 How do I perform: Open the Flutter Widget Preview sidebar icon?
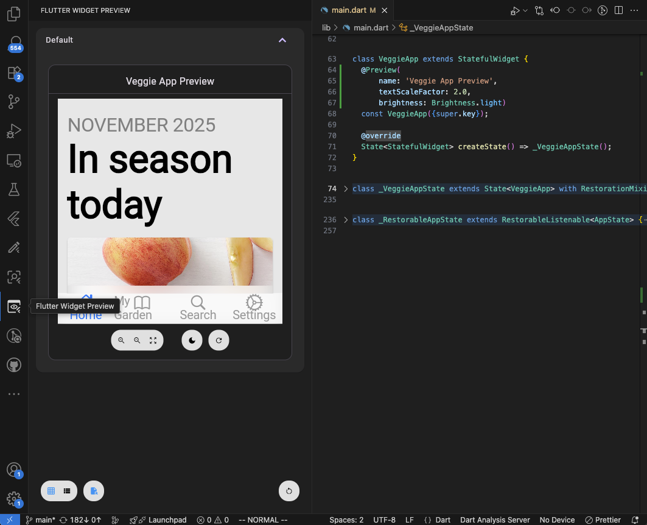pos(14,306)
